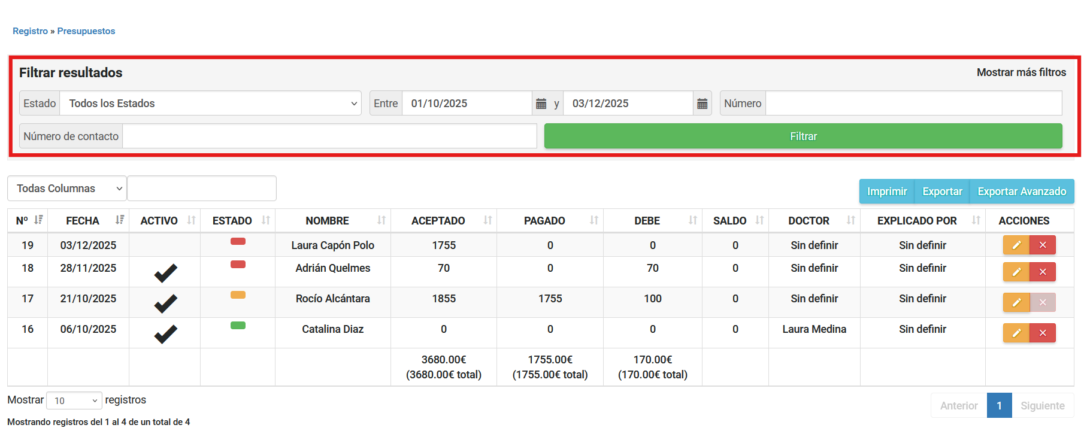Viewport: 1087px width, 434px height.
Task: Change the records-per-page dropdown
Action: pyautogui.click(x=74, y=400)
